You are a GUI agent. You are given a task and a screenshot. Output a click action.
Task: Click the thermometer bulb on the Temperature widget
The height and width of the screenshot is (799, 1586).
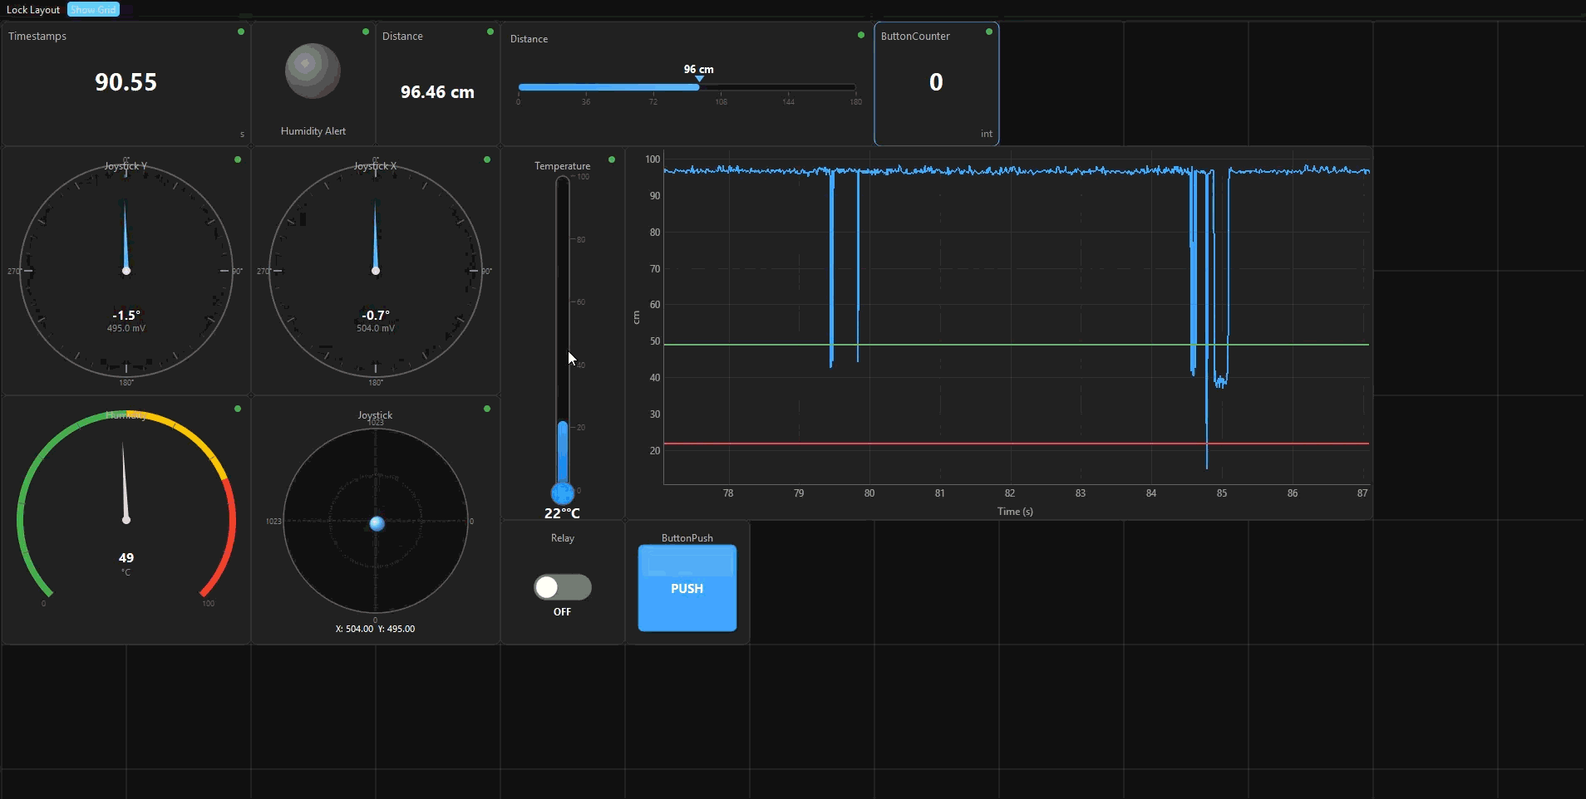coord(563,493)
